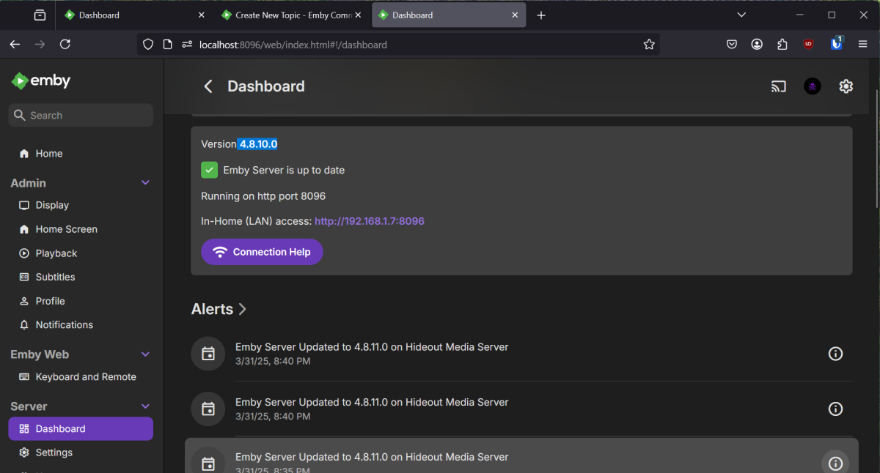Viewport: 880px width, 473px height.
Task: Click the sidebar Search field
Action: pos(81,115)
